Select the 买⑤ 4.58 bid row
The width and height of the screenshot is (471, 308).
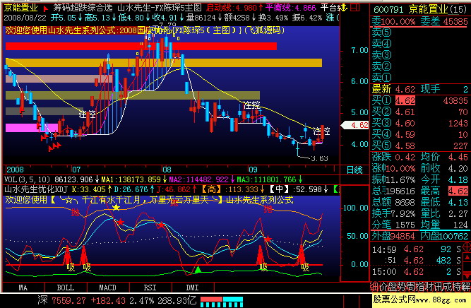420,146
